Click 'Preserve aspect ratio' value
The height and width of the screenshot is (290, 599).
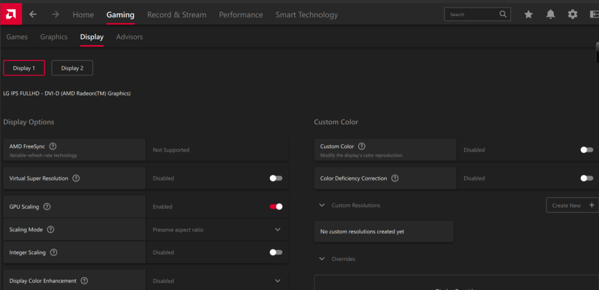click(x=178, y=229)
